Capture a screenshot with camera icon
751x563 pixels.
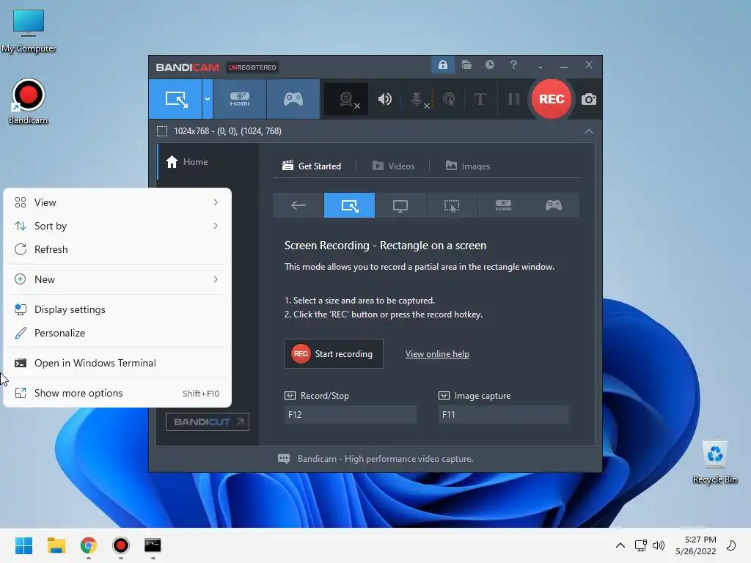[589, 99]
